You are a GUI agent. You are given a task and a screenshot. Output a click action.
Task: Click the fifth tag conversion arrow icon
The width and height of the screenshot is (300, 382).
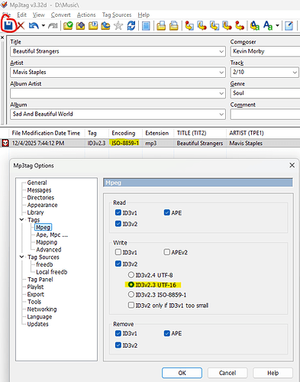click(x=240, y=25)
